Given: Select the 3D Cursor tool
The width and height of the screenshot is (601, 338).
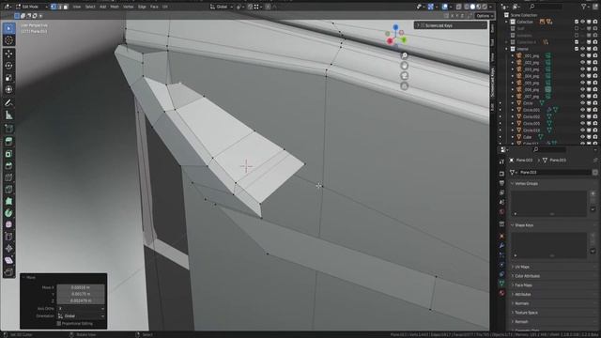Looking at the screenshot, I should (x=8, y=40).
